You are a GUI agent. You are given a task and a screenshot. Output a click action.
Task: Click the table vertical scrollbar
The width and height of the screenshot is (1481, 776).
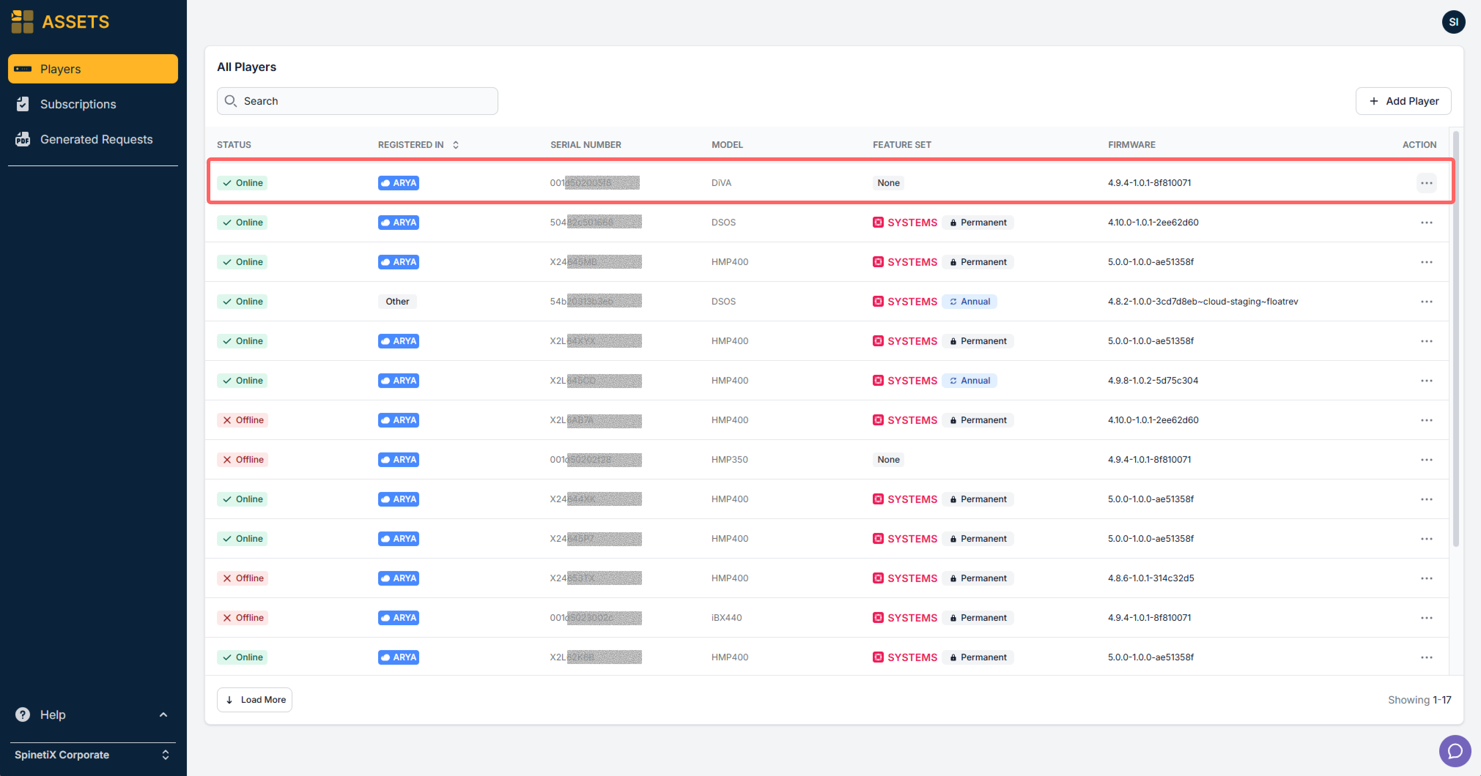point(1456,339)
